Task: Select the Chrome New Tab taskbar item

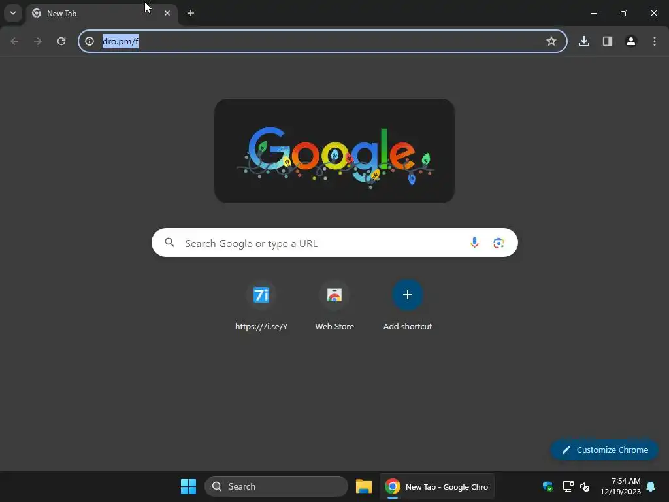Action: click(437, 486)
